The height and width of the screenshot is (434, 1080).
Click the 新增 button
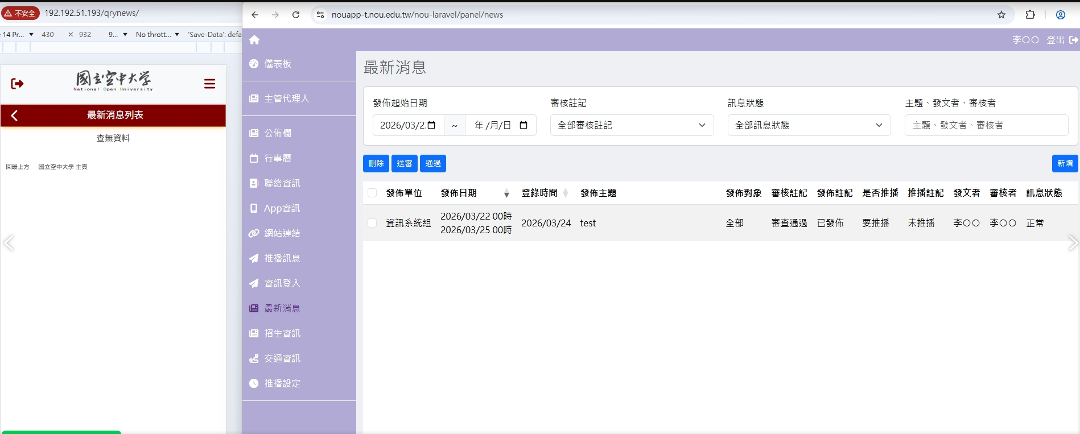pos(1065,163)
